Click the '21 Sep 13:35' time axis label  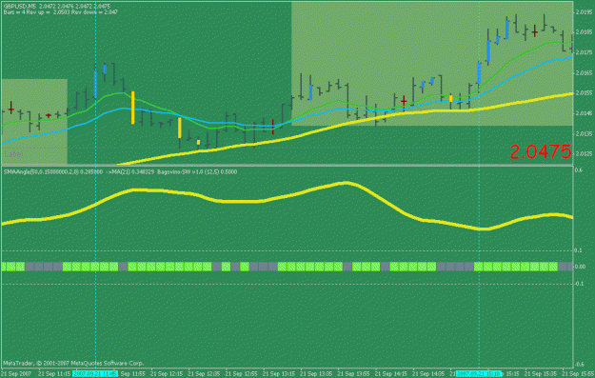317,374
